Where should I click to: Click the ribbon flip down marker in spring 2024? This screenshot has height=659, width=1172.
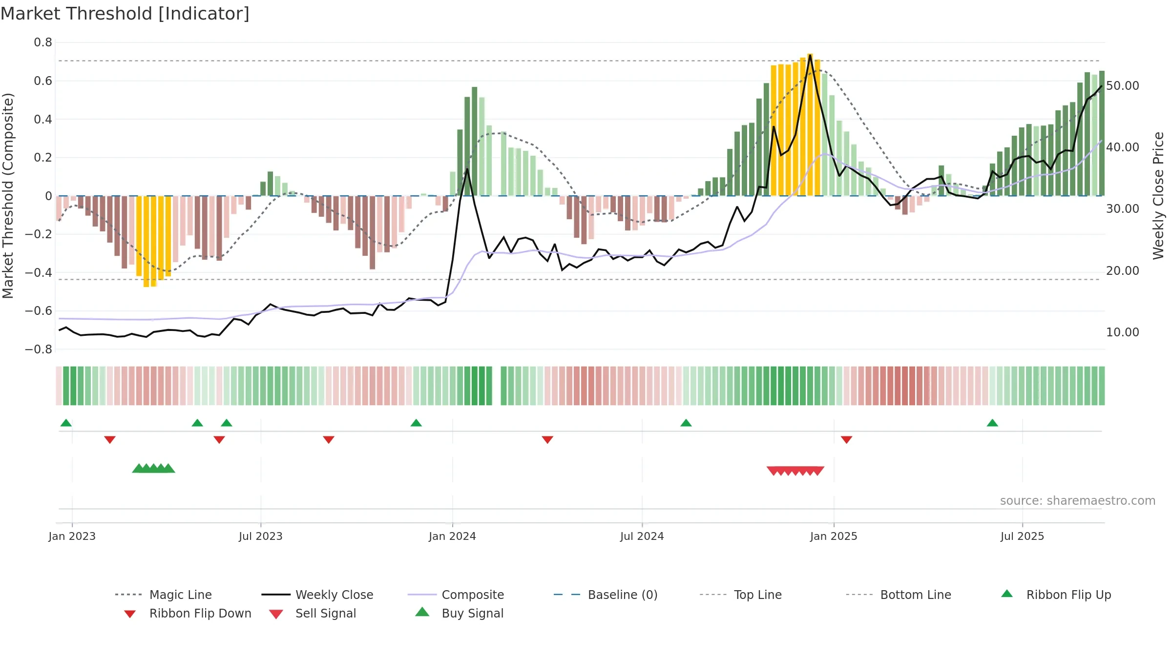tap(547, 440)
